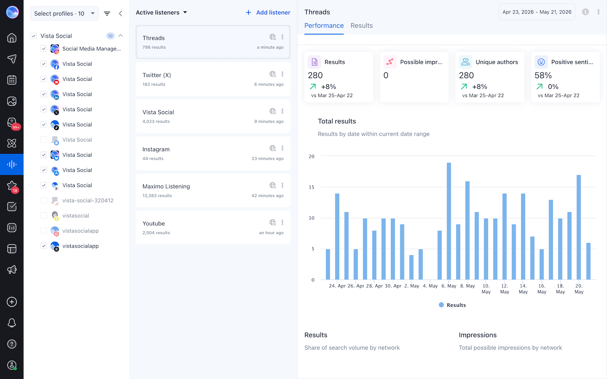Open the Media library icon
Screen dimensions: 607x379
[x=12, y=101]
